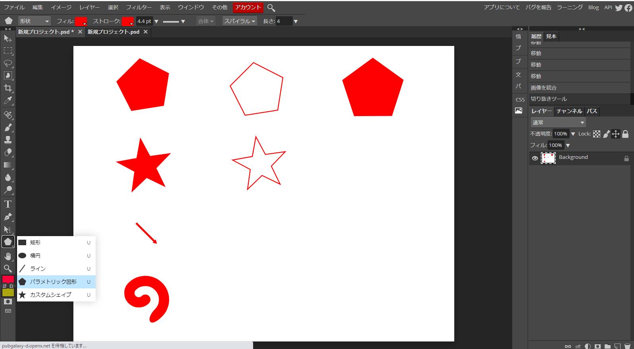Image resolution: width=634 pixels, height=349 pixels.
Task: Click the New Folder icon in the Layers panel
Action: [x=607, y=346]
